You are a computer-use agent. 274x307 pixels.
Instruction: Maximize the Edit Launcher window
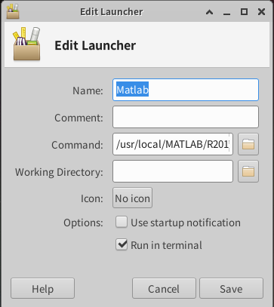pyautogui.click(x=244, y=12)
